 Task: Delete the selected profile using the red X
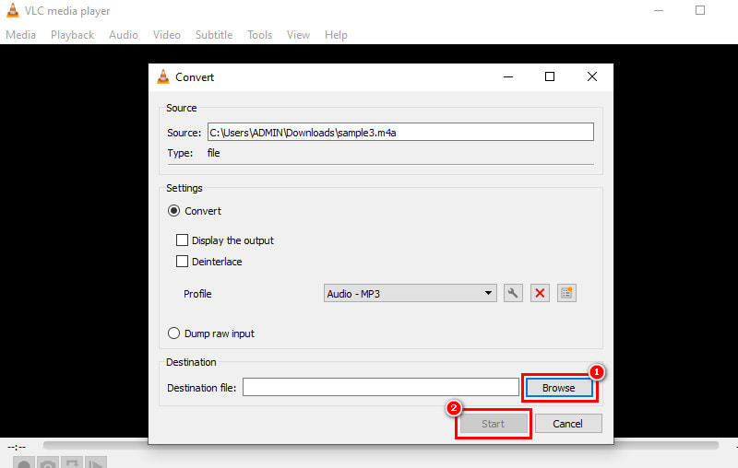(x=541, y=294)
